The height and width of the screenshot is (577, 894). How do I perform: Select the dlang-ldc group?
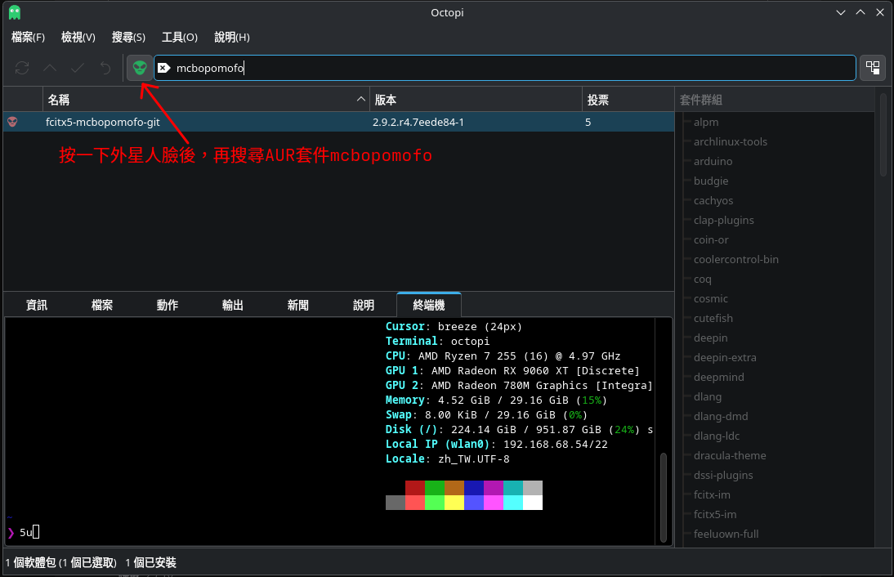716,436
